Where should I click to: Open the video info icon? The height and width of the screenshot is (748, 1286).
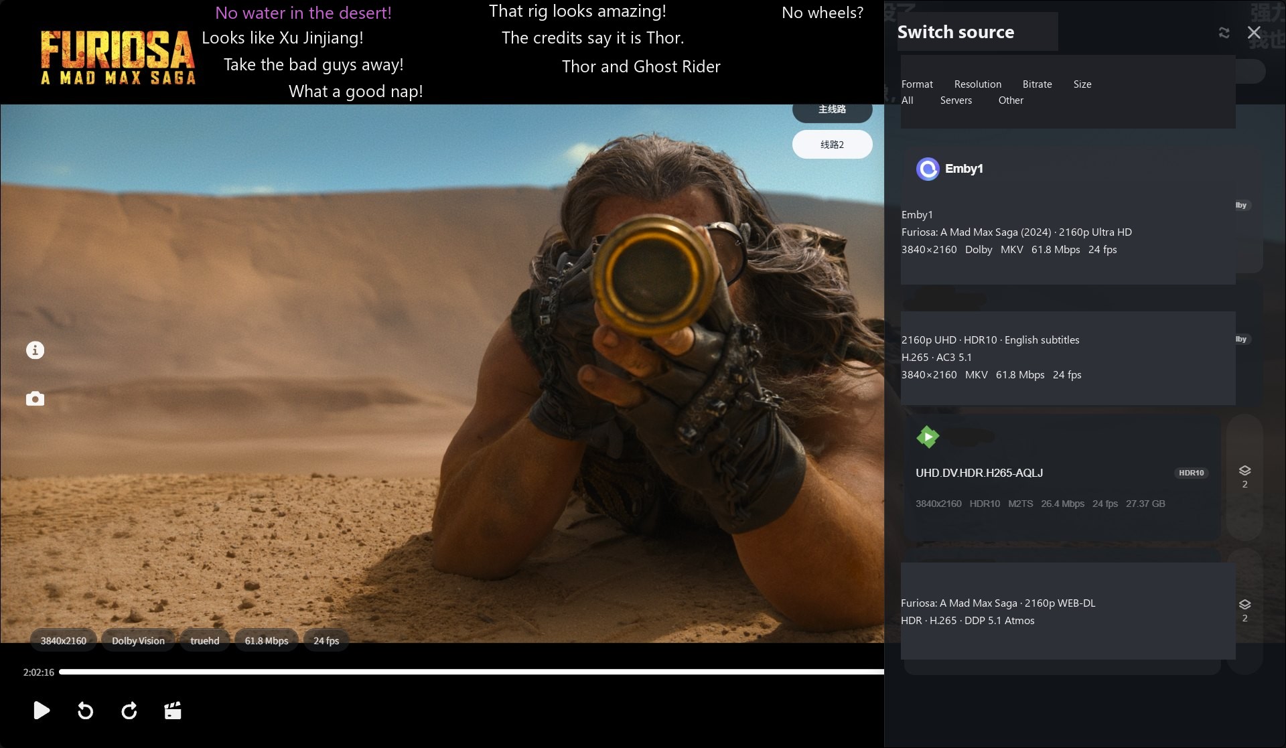coord(35,350)
